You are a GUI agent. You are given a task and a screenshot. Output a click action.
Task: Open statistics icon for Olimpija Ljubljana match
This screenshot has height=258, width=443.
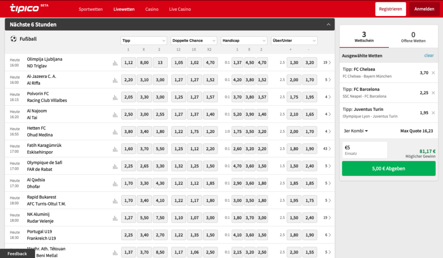click(115, 63)
